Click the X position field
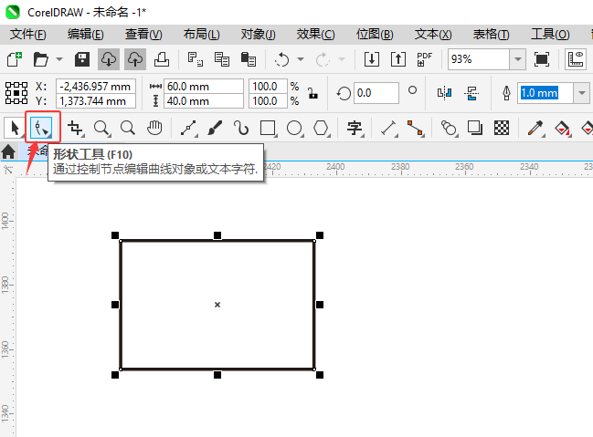The image size is (593, 437). pyautogui.click(x=96, y=87)
